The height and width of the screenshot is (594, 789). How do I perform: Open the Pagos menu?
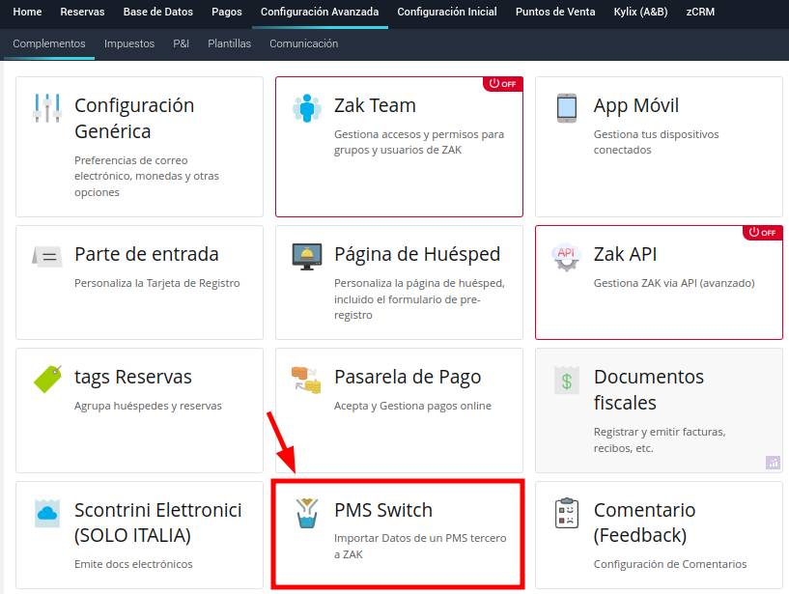[x=226, y=12]
